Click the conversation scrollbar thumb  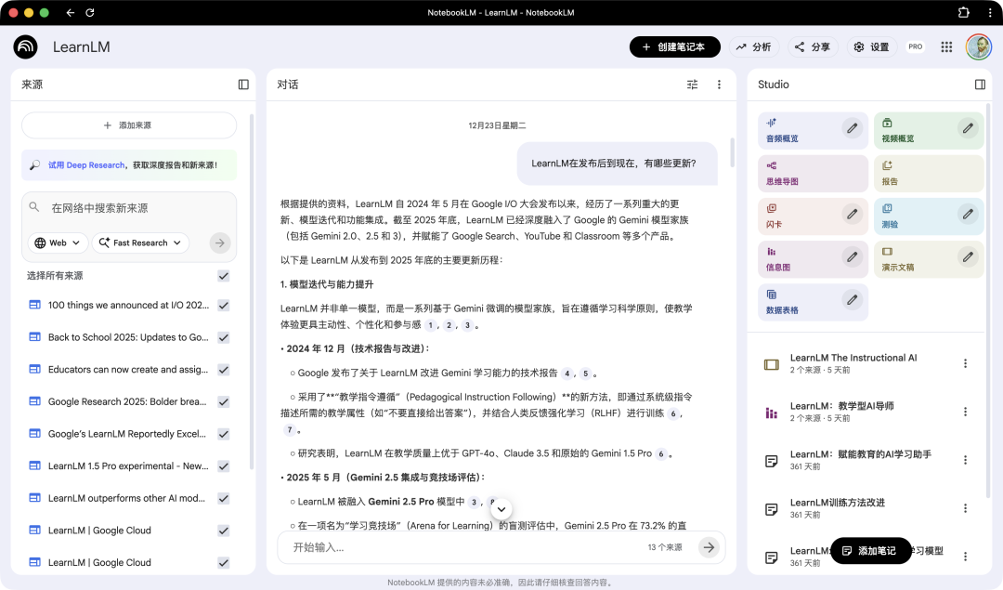(731, 152)
